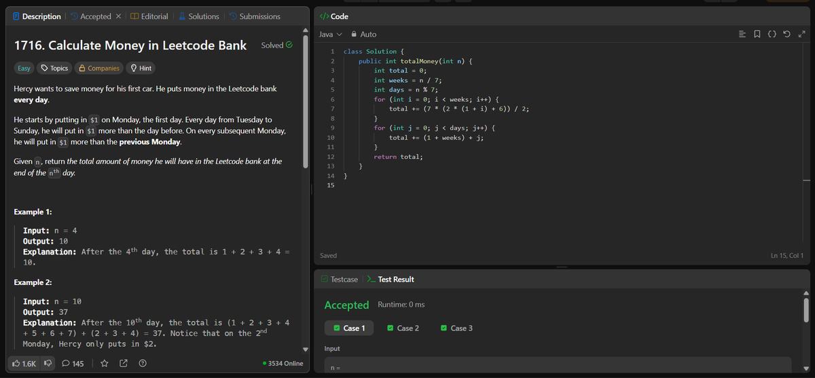Viewport: 815px width, 378px height.
Task: Click the curly braces code icon
Action: tap(773, 34)
